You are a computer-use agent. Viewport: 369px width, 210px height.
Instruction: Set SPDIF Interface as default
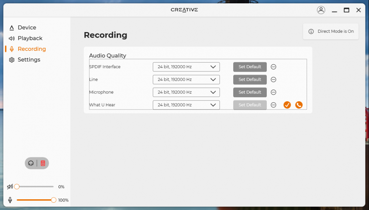(x=250, y=67)
